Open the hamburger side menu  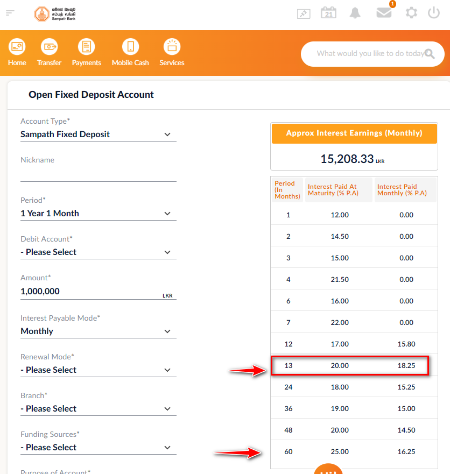point(10,13)
